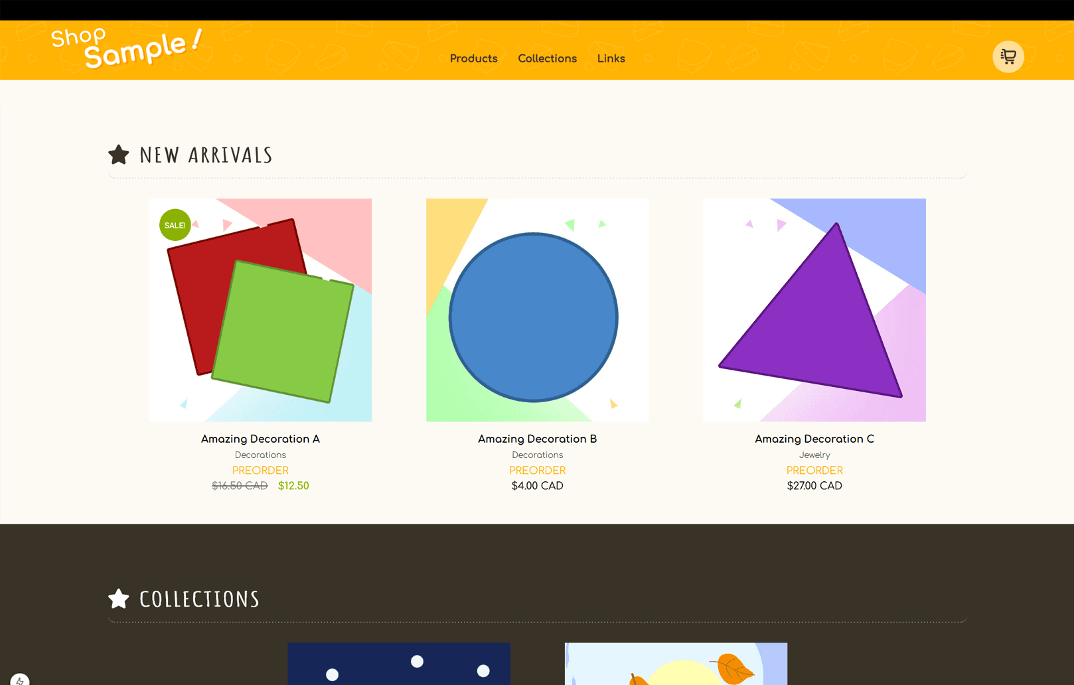Click Decorations category under Decoration A
1074x685 pixels.
260,455
